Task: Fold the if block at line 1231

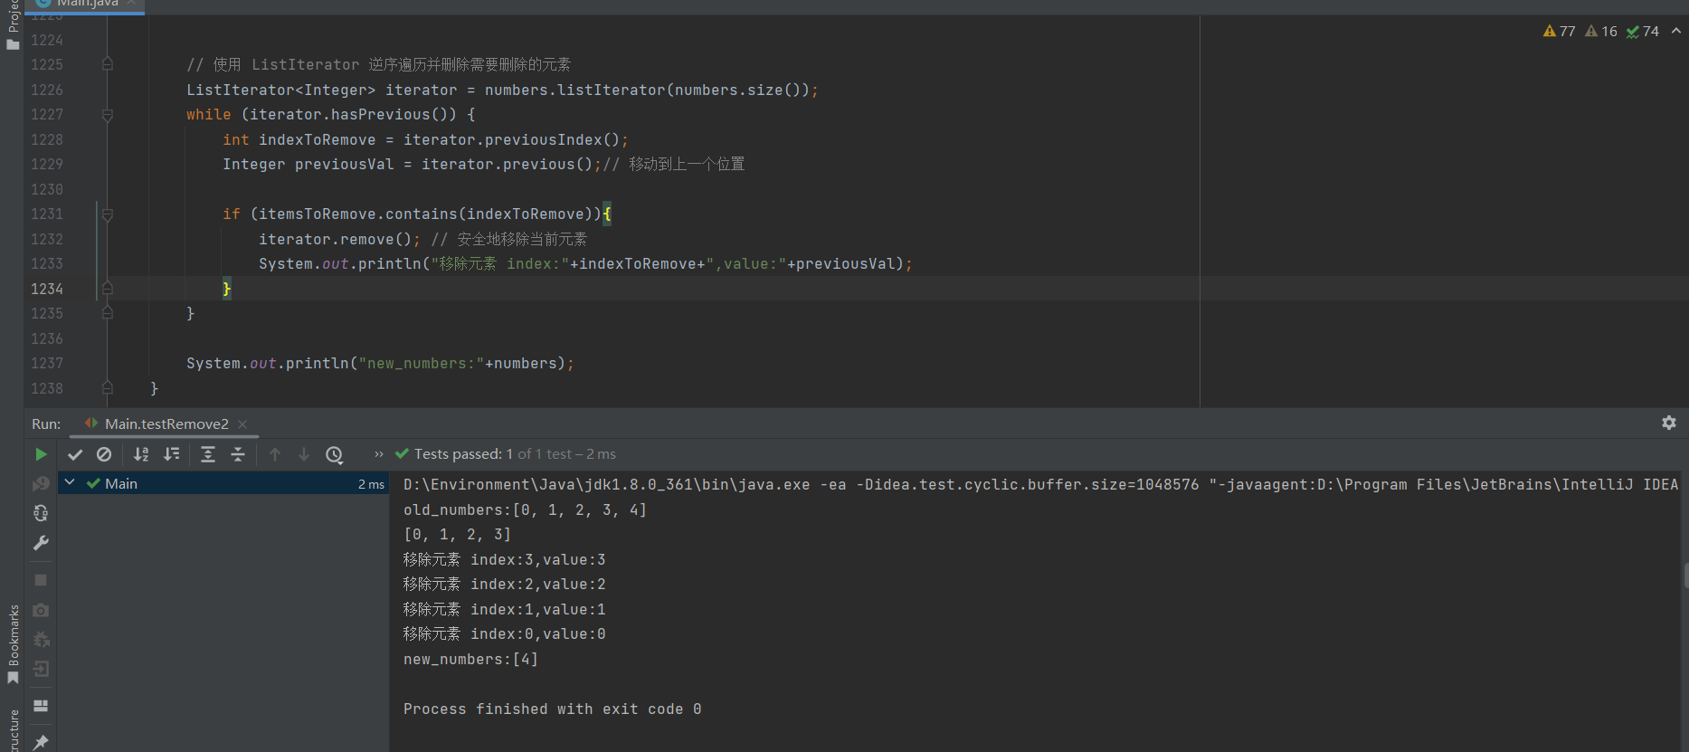Action: coord(108,214)
